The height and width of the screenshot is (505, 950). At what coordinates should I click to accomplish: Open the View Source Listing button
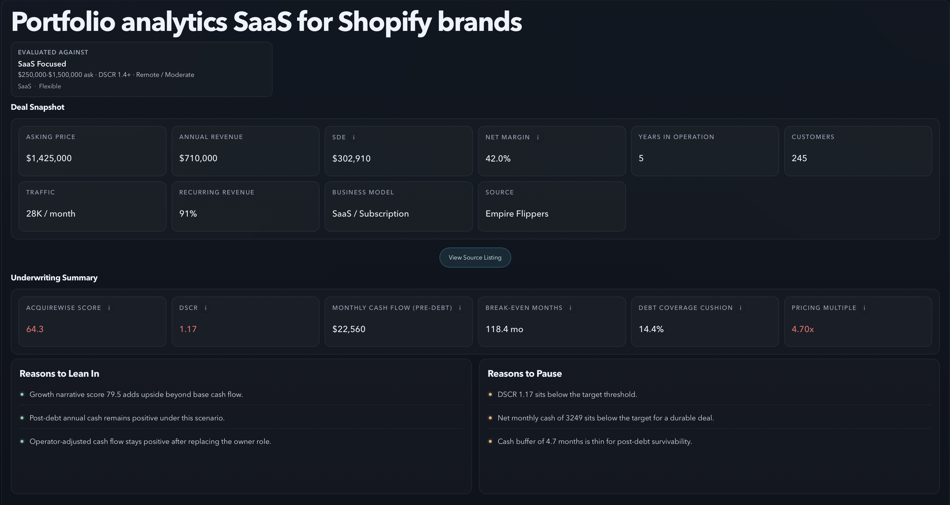tap(475, 258)
